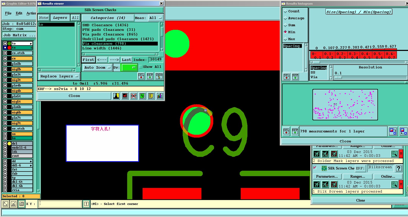This screenshot has width=408, height=217.
Task: Click second transfer icon at histogram right edge
Action: 403,131
